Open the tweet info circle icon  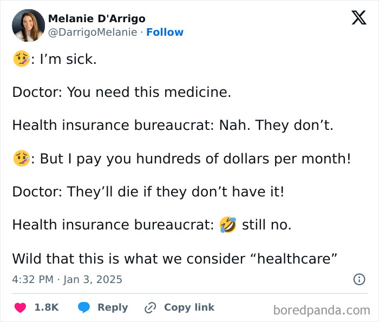coord(358,280)
